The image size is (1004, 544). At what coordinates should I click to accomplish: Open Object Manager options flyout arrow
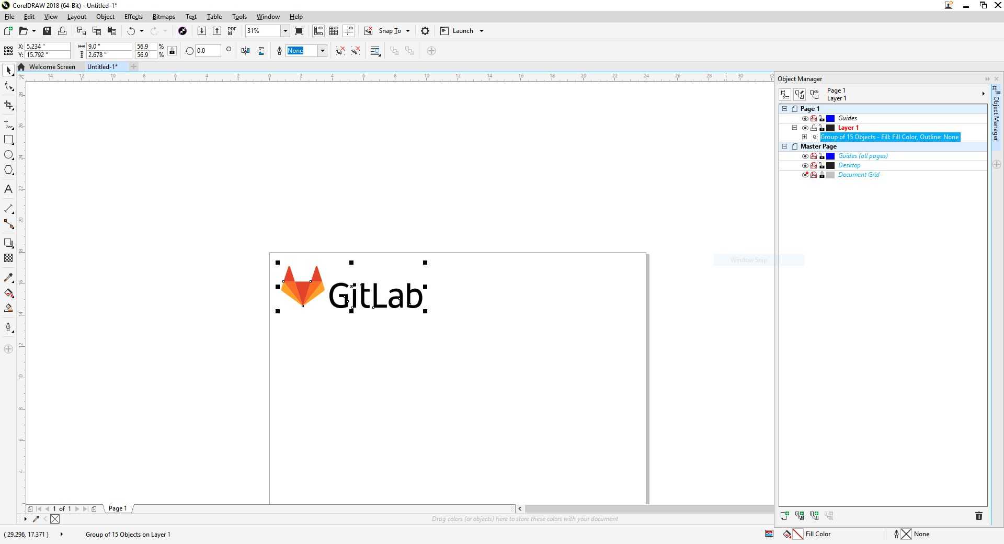983,94
